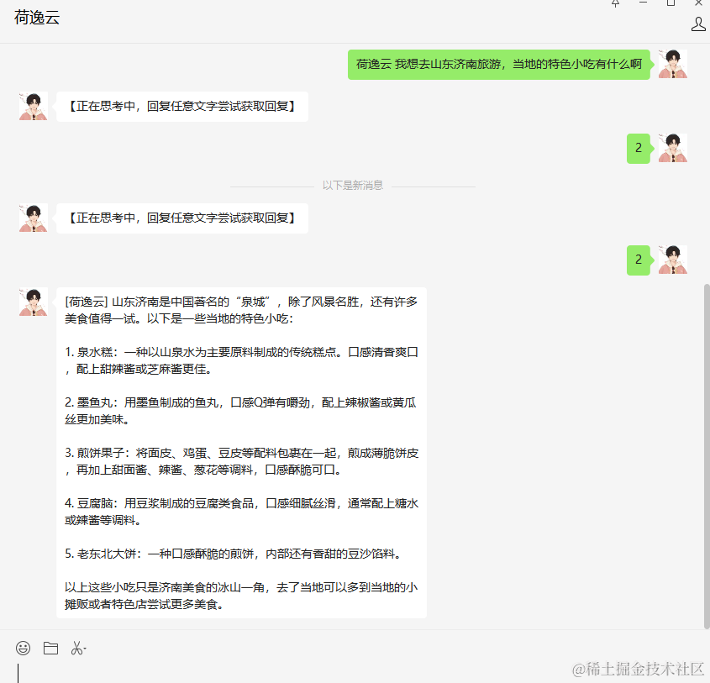Screen dimensions: 710x683
Task: Select the first '正在思考中' message bubble
Action: [x=182, y=107]
